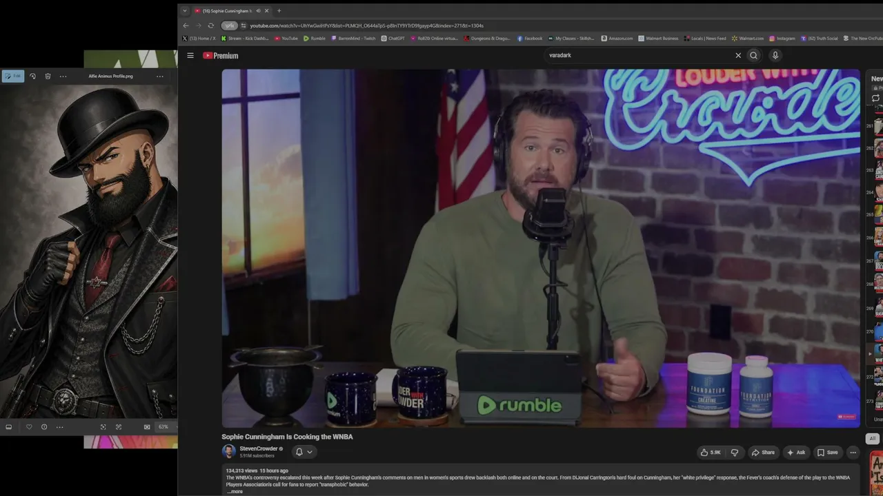Open the ellipsis menu right of the Alfie Animus Profile.png title
The height and width of the screenshot is (496, 883).
pos(160,76)
